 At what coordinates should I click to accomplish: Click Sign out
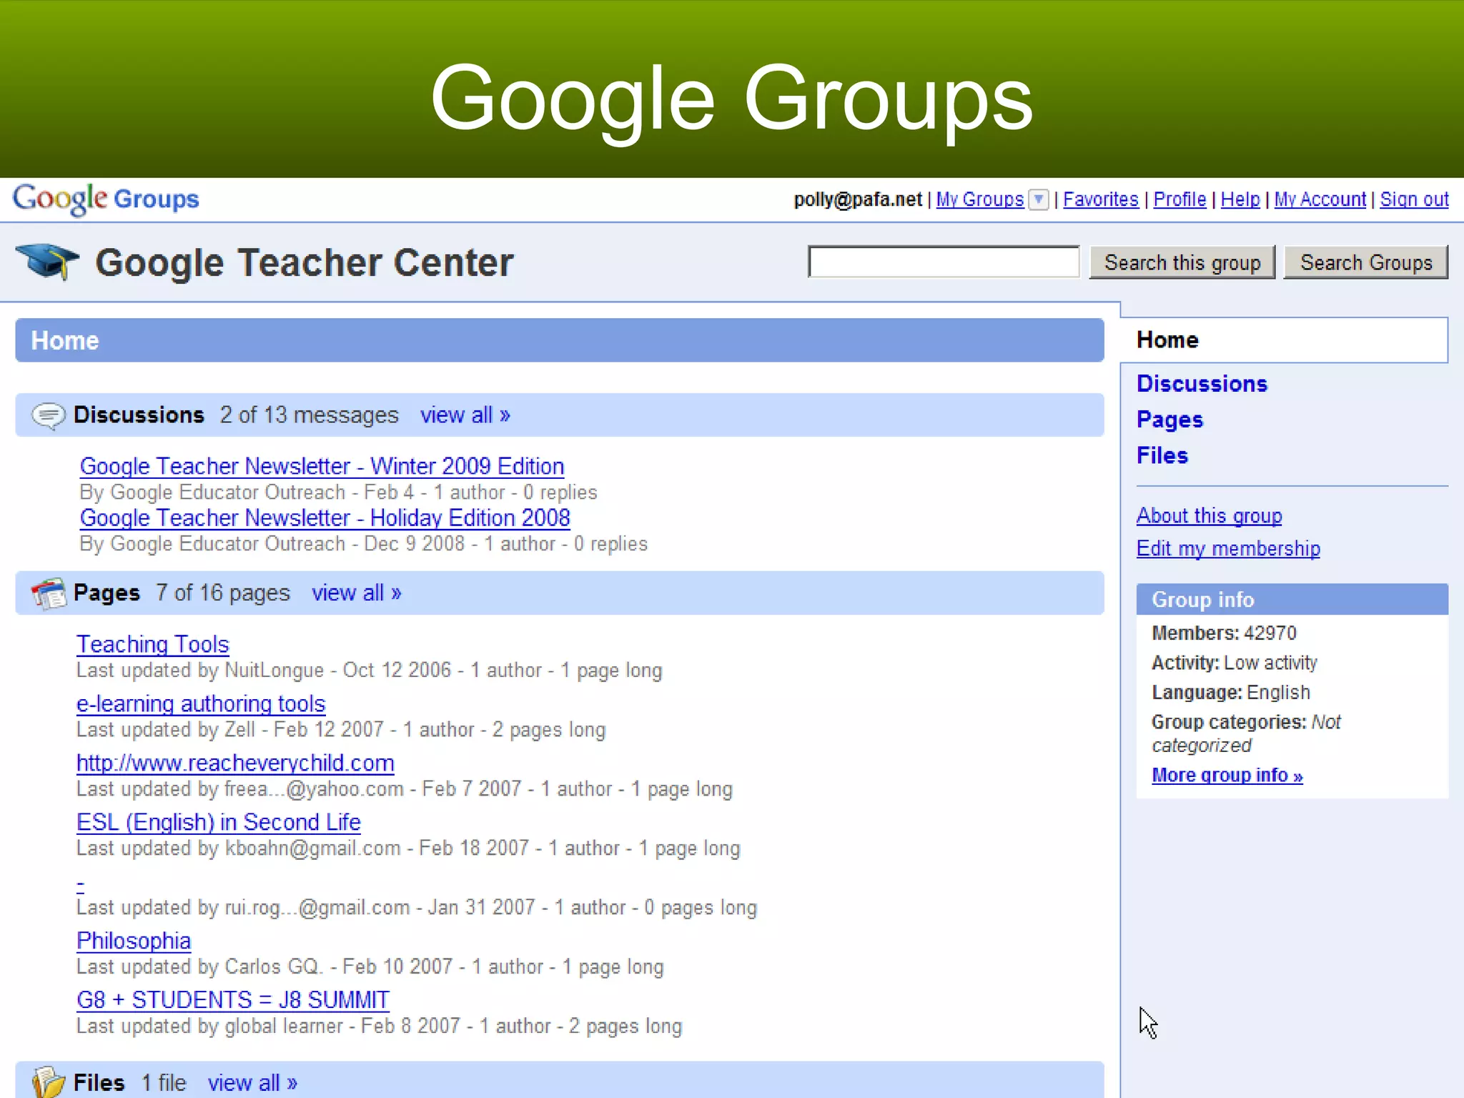1414,199
